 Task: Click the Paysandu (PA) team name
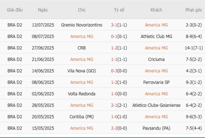pyautogui.click(x=156, y=128)
